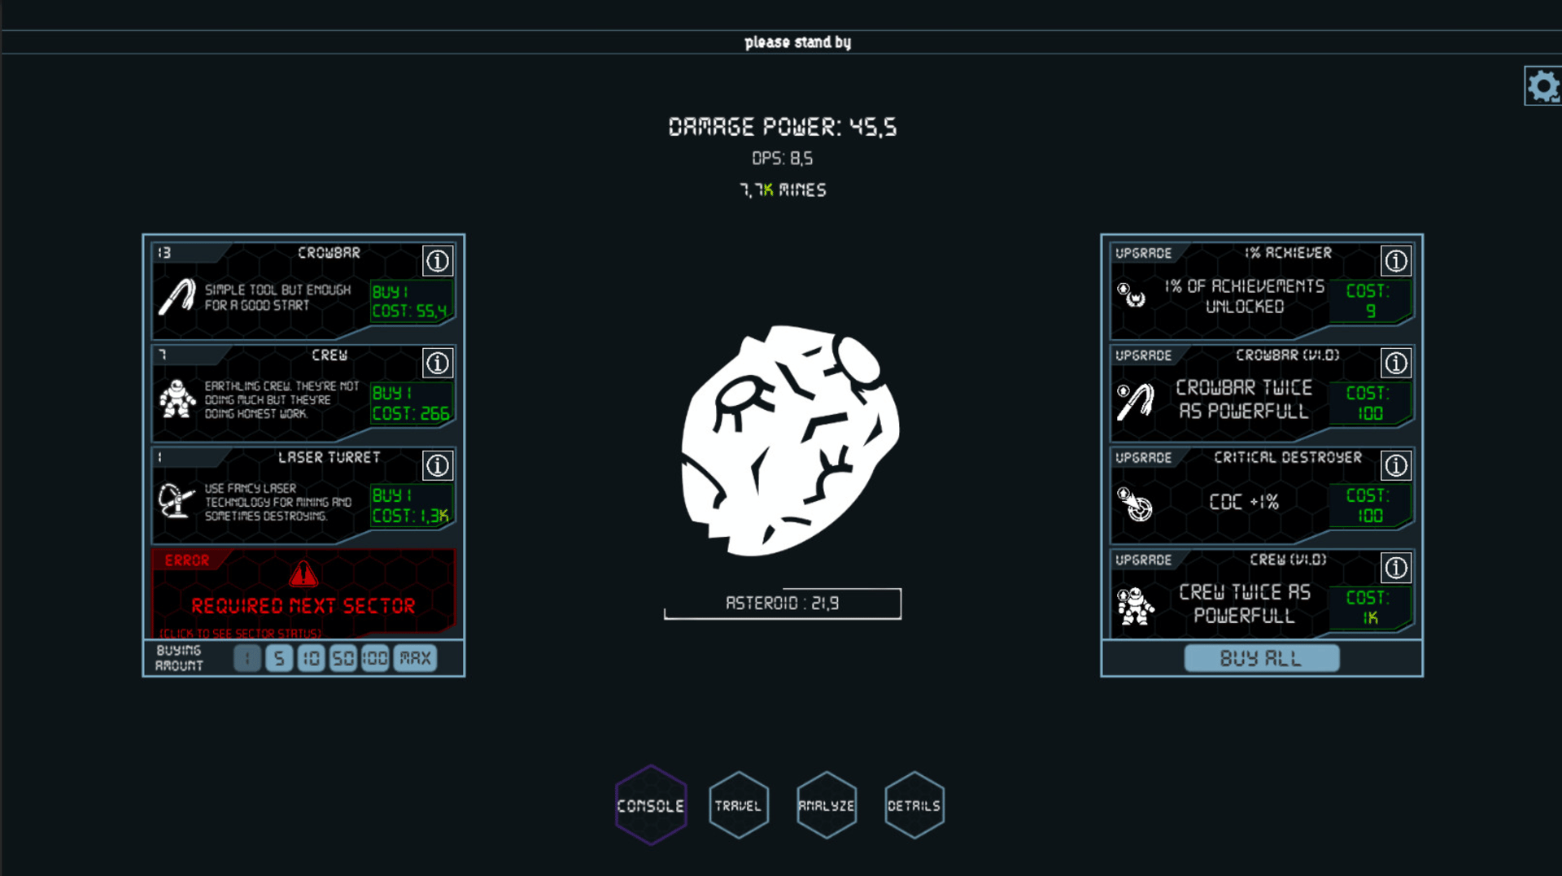Set buying amount to 5
Screen dimensions: 1562x876
coord(279,658)
